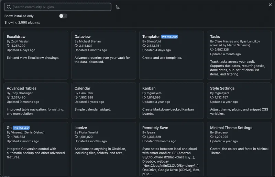275x177 pixels.
Task: Click 'Showing 2,590 plugins:' count text
Action: click(x=22, y=22)
